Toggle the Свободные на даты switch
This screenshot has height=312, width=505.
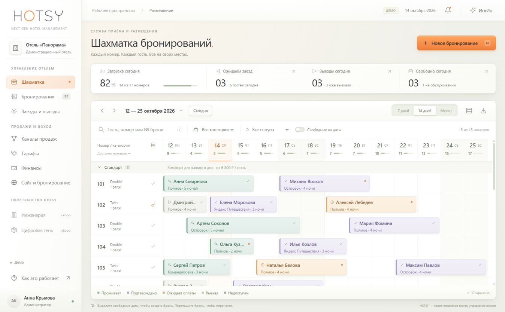[x=300, y=130]
